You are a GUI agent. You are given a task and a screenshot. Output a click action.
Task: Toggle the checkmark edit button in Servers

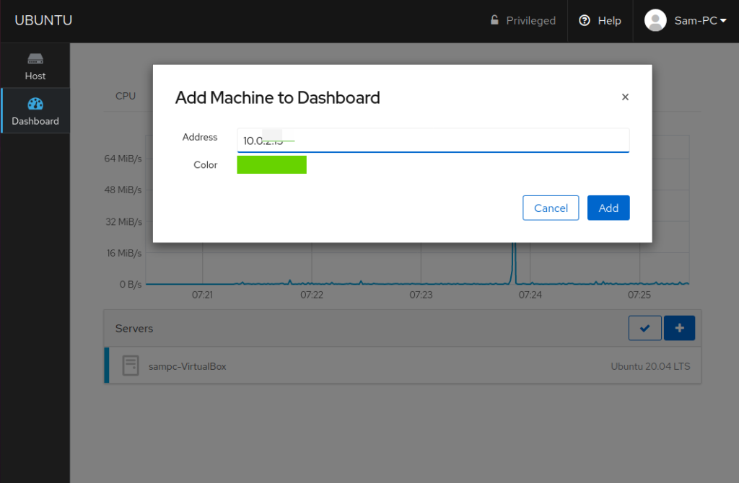click(x=645, y=328)
